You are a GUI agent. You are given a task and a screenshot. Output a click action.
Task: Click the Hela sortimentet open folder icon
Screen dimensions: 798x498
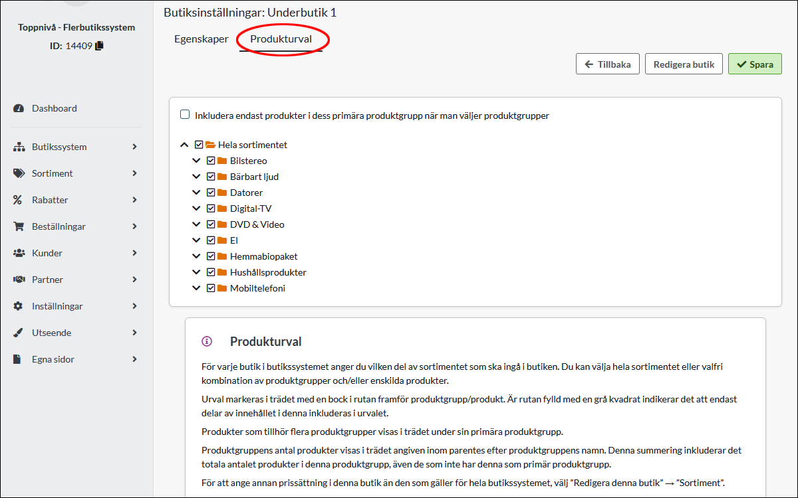pos(210,145)
